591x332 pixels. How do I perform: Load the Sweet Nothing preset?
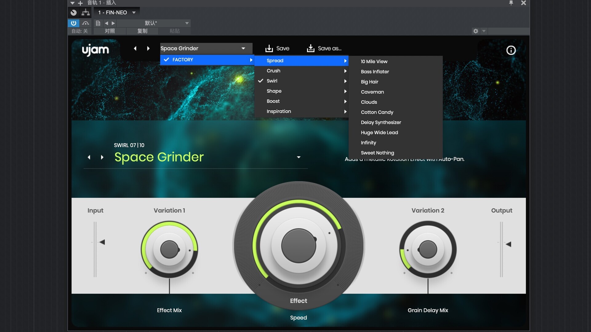click(x=396, y=153)
